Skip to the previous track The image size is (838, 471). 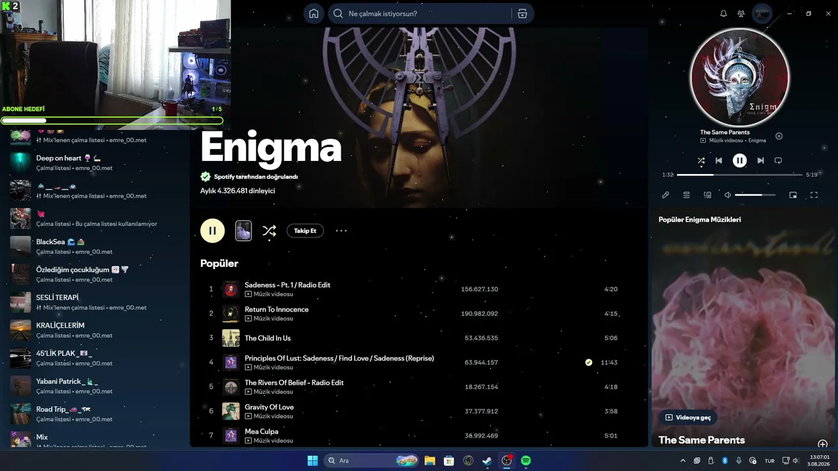point(719,160)
